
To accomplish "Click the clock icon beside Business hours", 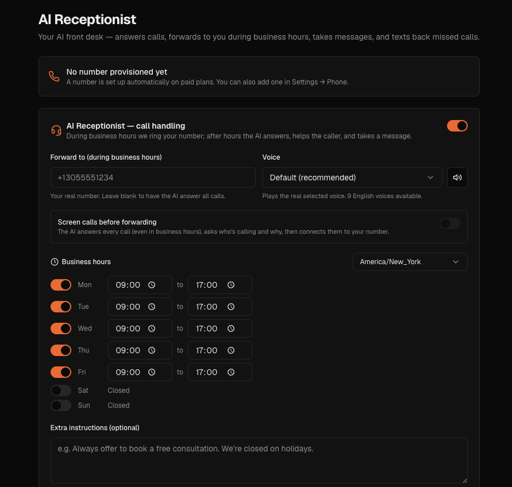I will coord(55,262).
